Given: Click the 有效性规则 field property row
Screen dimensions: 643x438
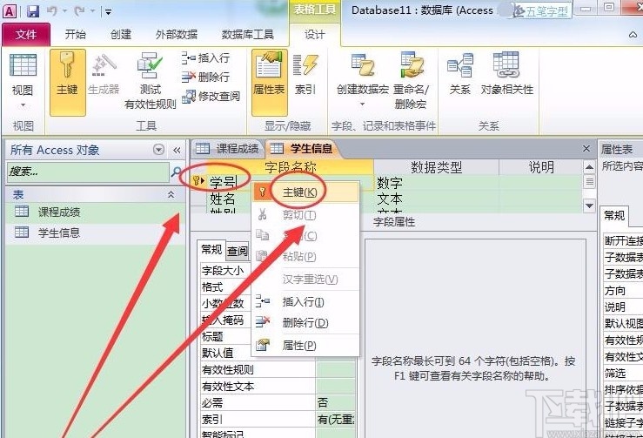Looking at the screenshot, I should click(278, 370).
